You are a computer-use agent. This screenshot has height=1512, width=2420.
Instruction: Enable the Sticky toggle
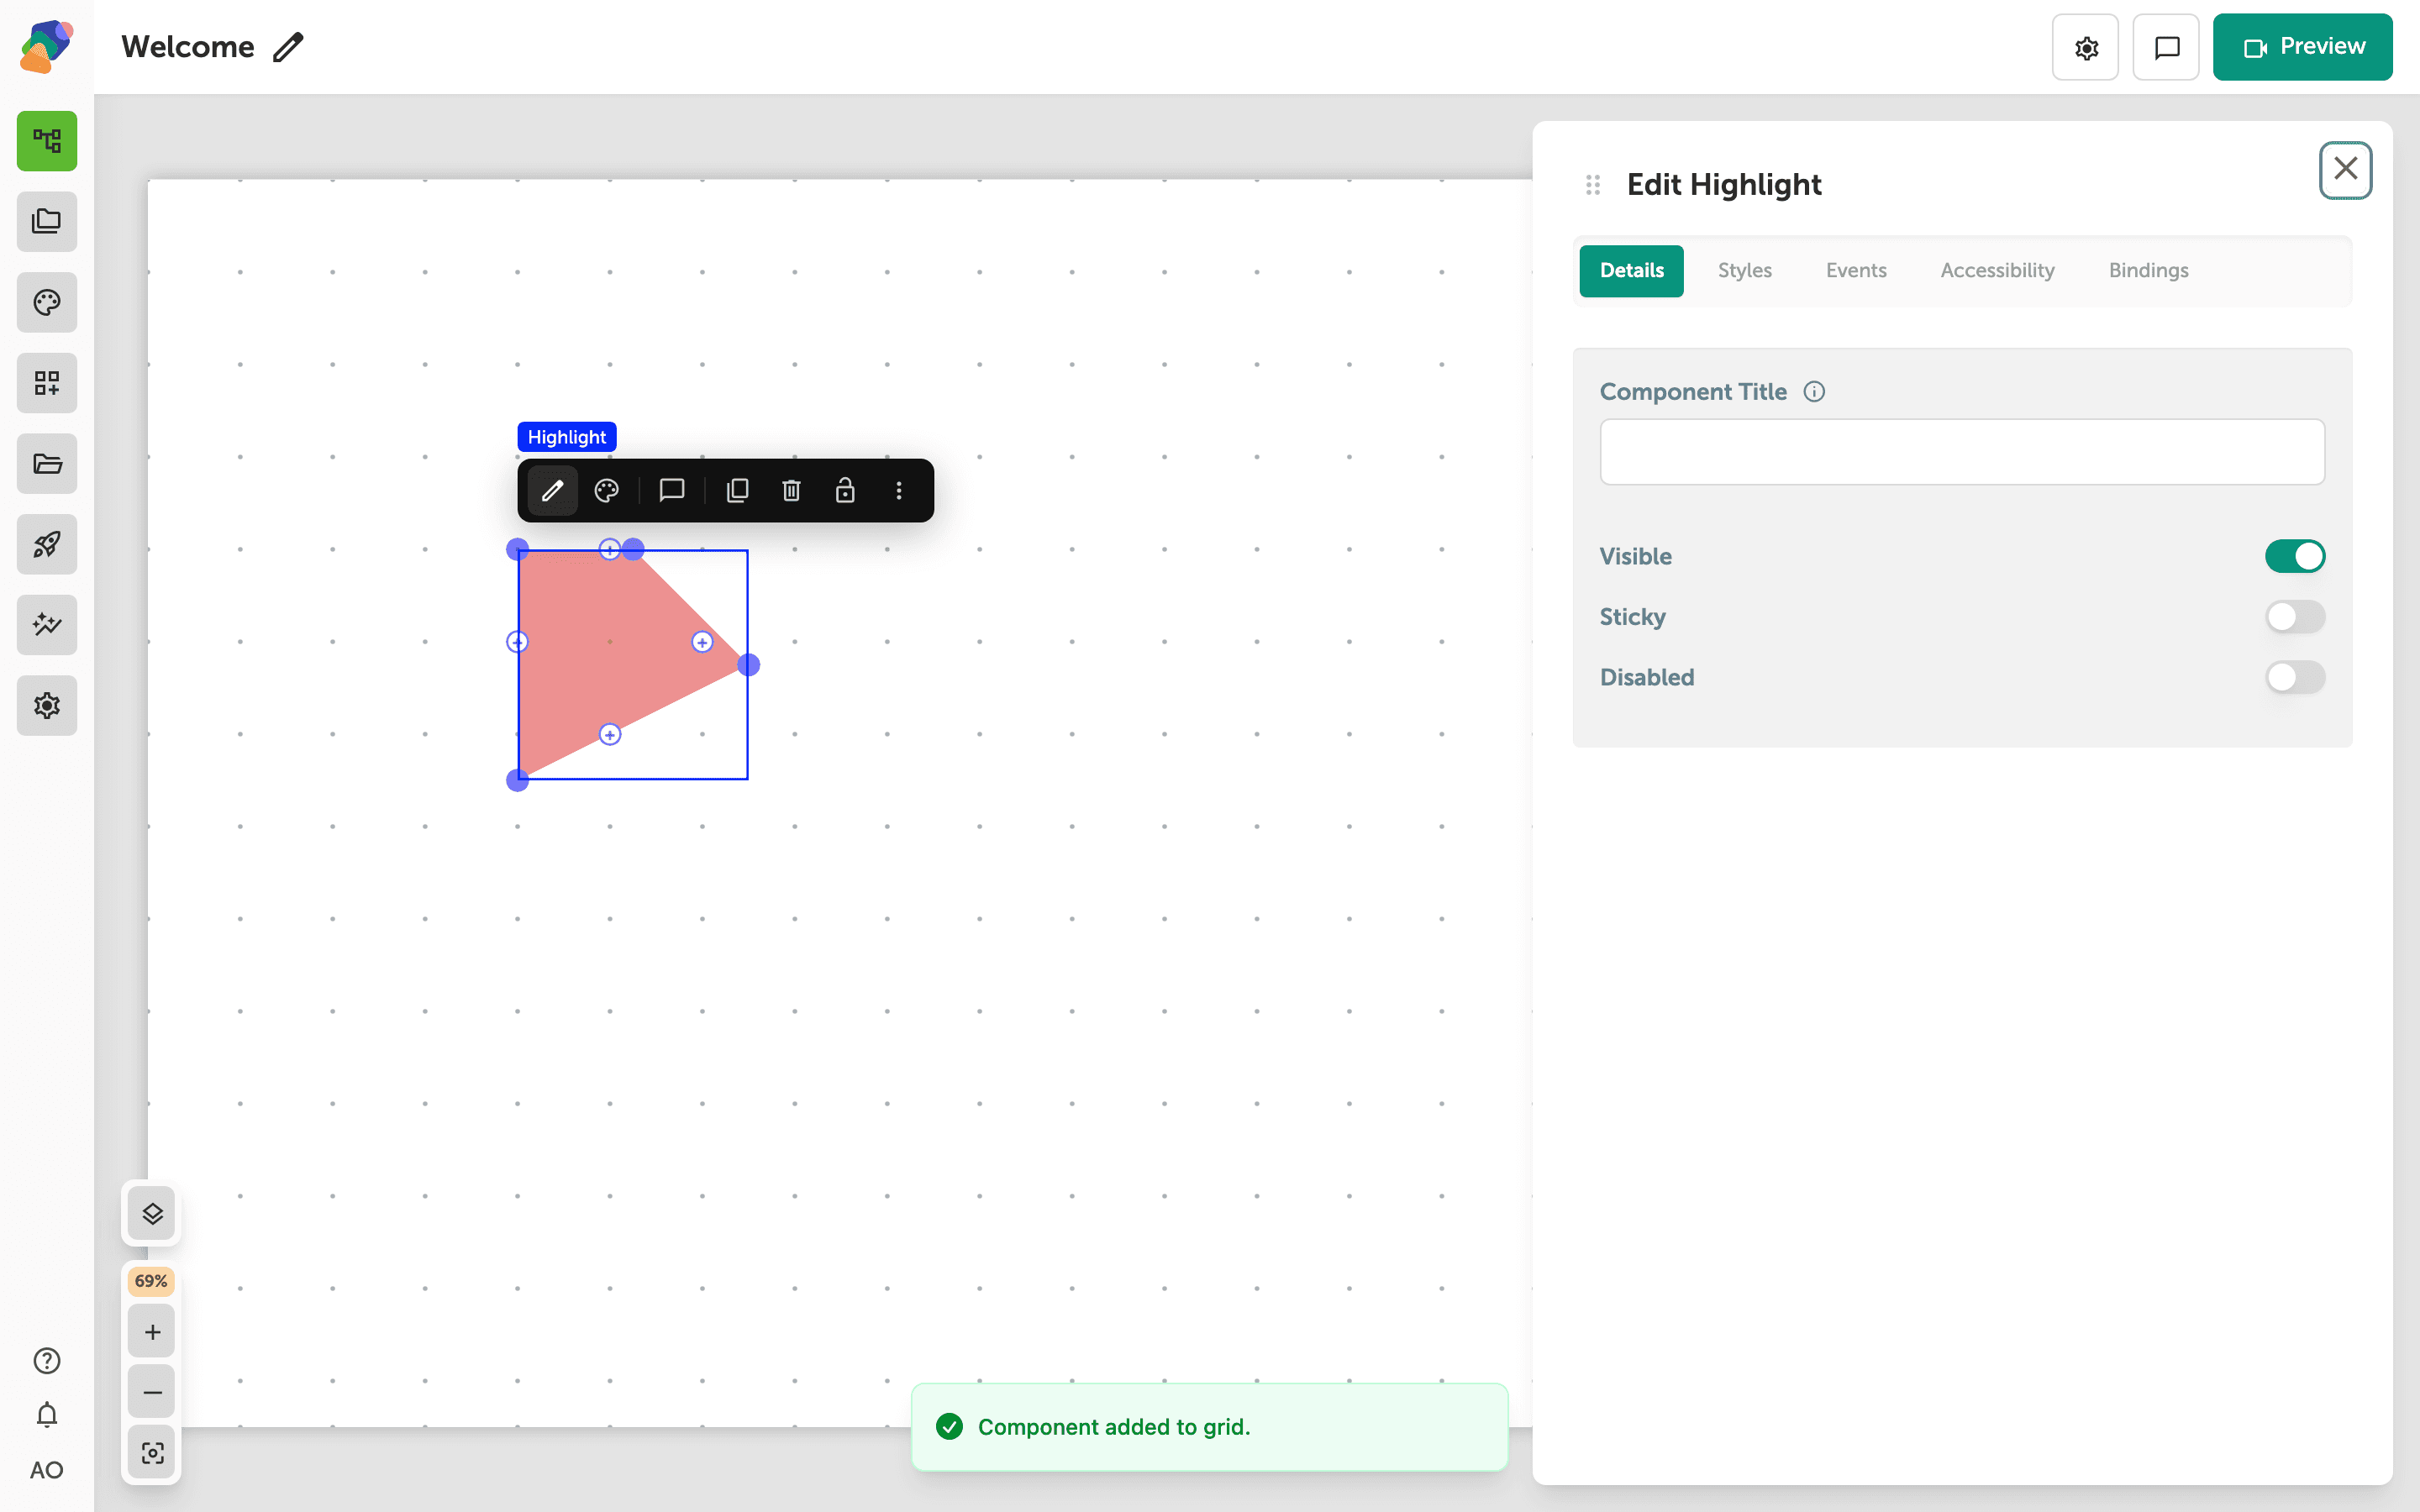click(2295, 617)
